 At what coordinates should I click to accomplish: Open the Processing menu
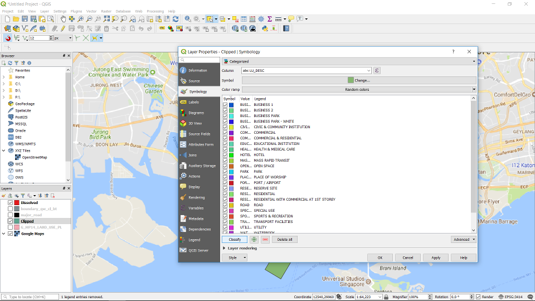click(155, 11)
